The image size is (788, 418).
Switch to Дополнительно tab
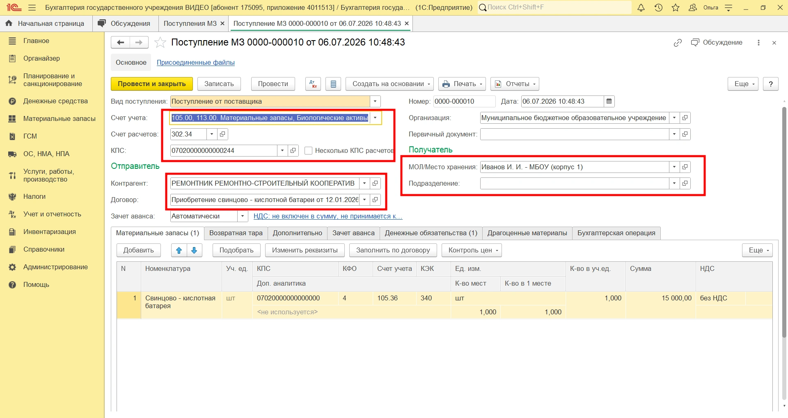tap(298, 233)
